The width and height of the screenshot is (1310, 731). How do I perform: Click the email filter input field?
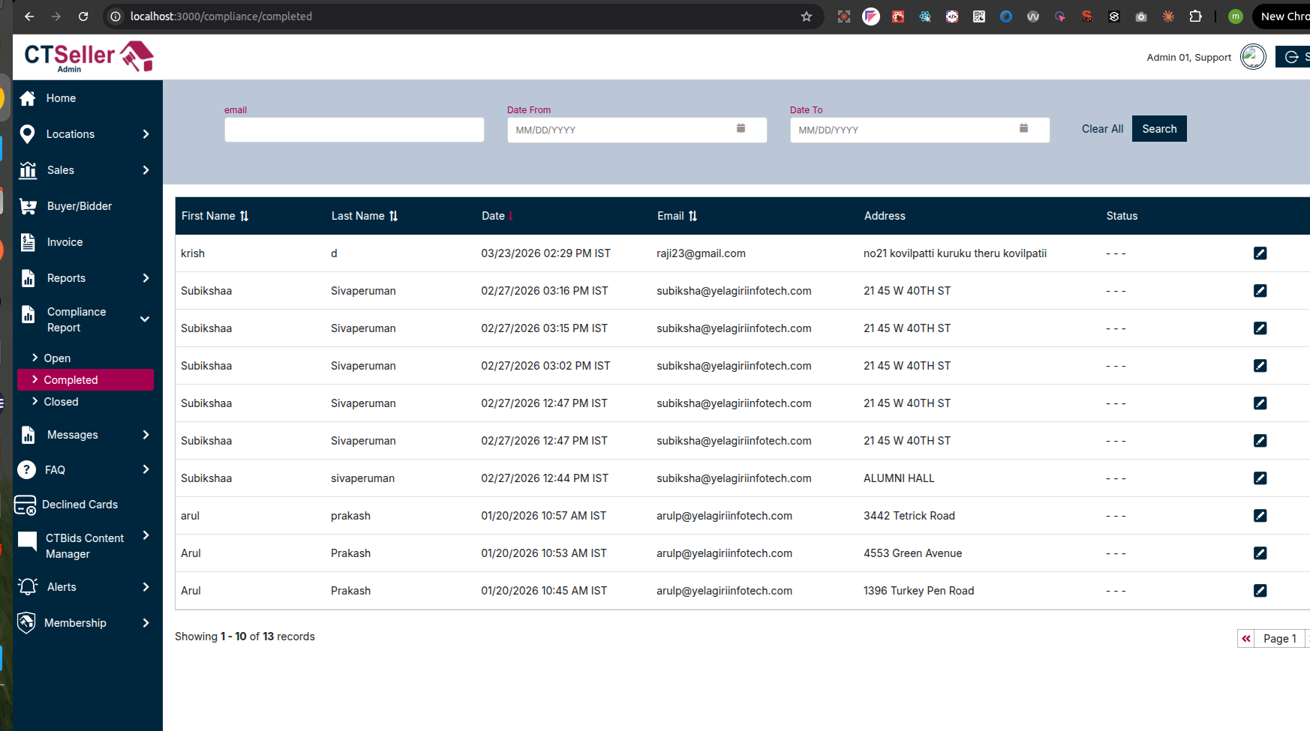pos(354,130)
